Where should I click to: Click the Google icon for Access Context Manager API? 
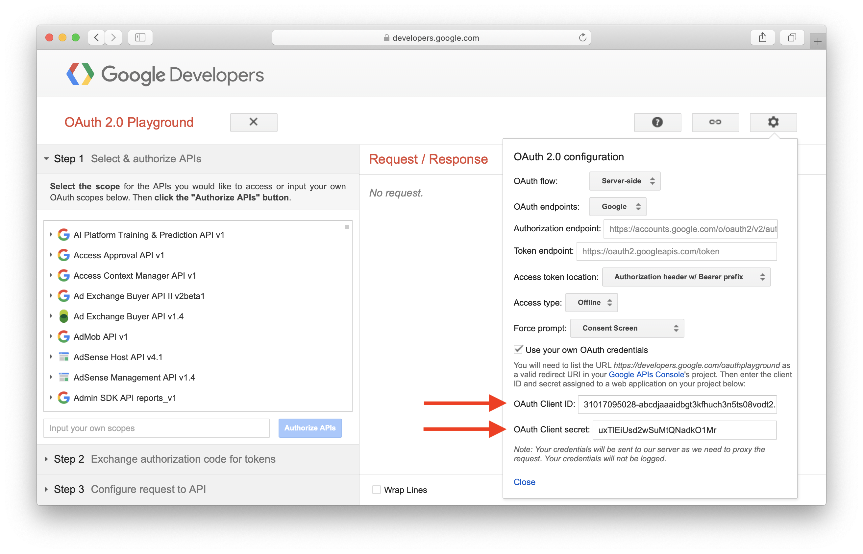tap(64, 276)
